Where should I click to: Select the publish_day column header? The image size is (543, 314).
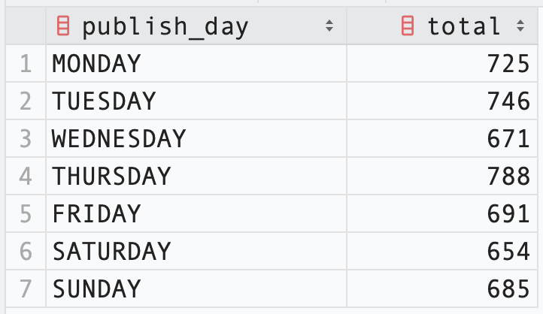(x=196, y=26)
